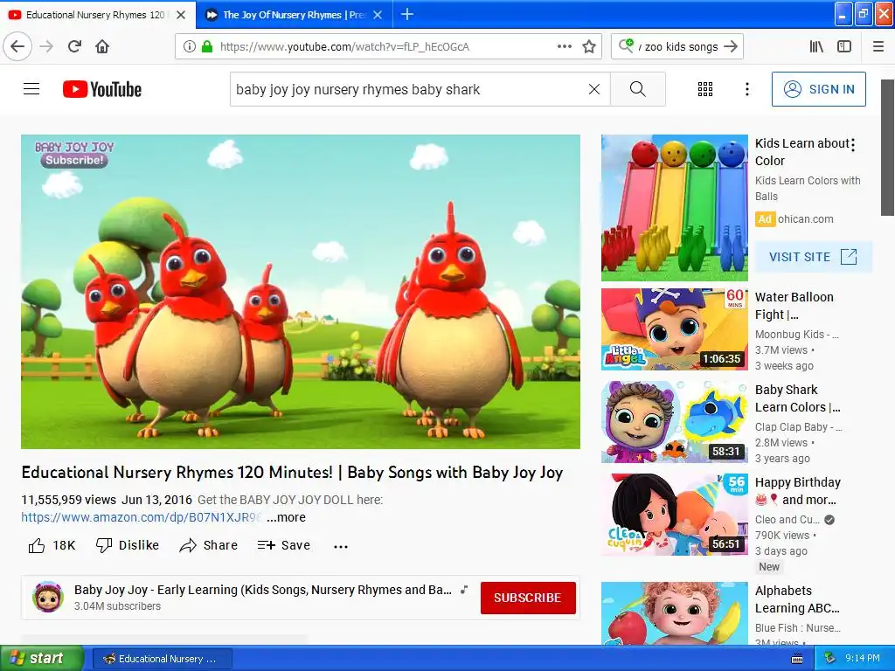Open Baby Shark Learn Colors thumbnail
895x671 pixels.
[x=674, y=422]
